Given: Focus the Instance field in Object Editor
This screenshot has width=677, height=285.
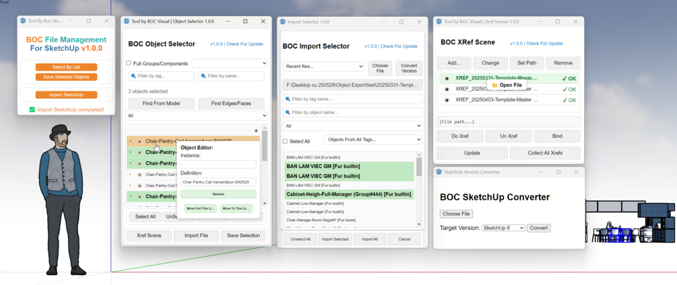Looking at the screenshot, I should (218, 164).
